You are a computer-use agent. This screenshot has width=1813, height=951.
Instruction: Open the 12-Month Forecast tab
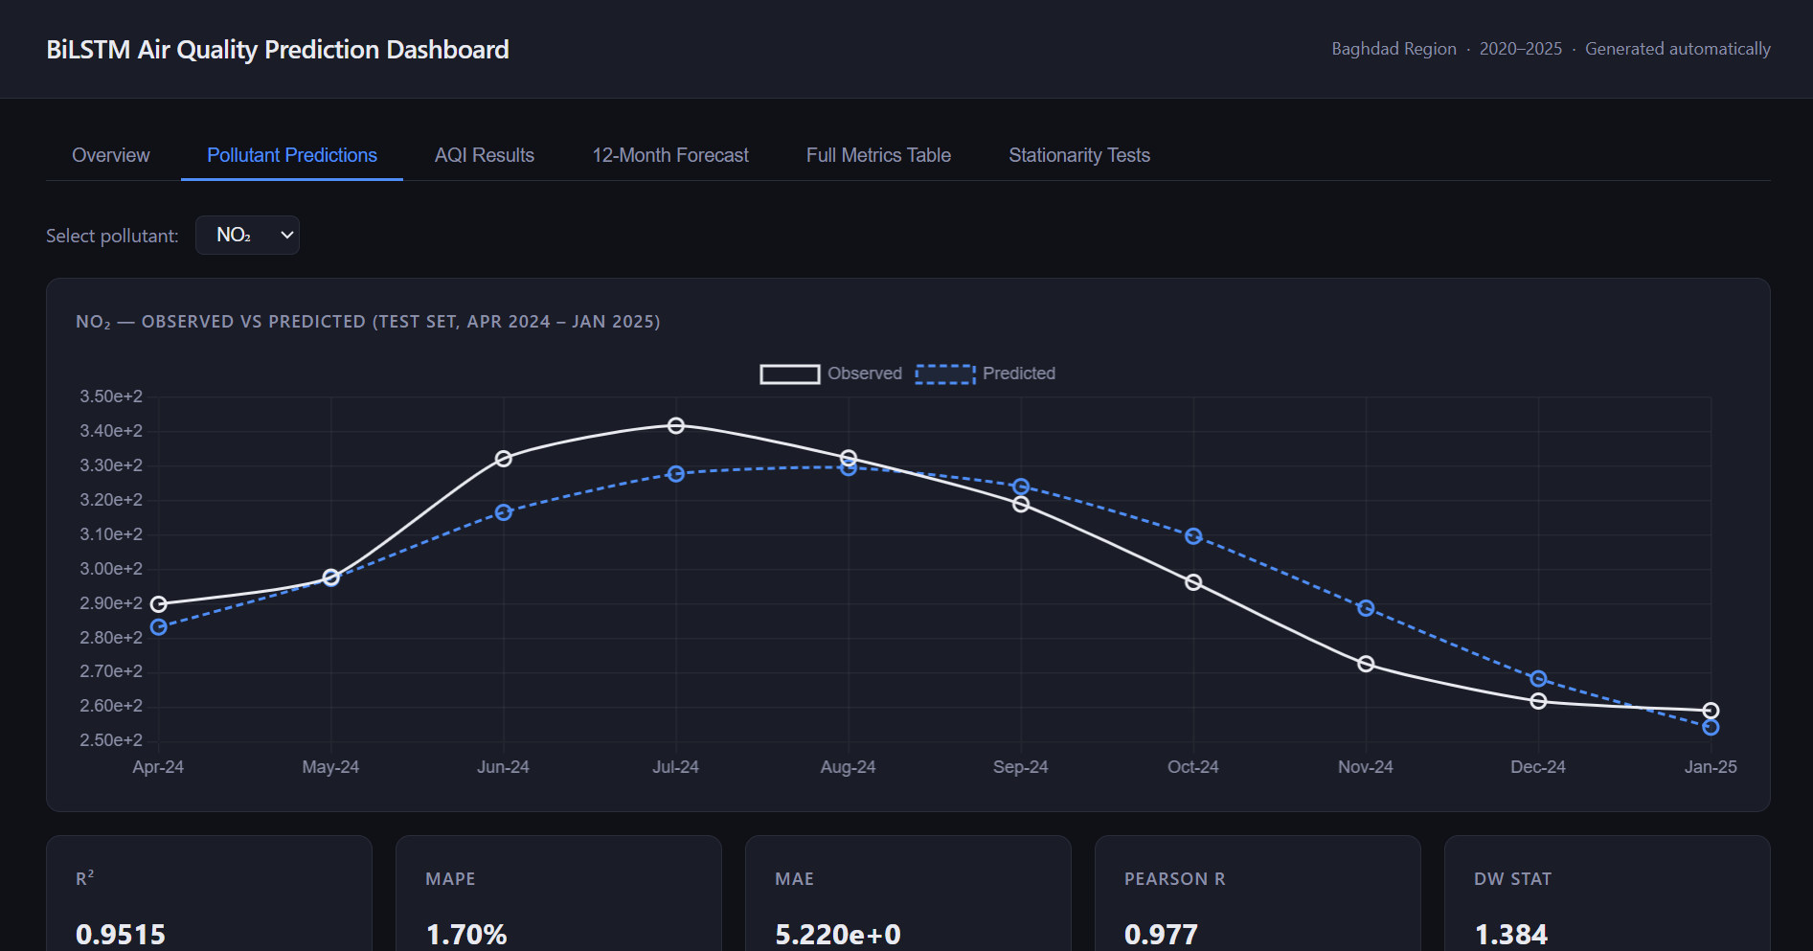coord(670,155)
